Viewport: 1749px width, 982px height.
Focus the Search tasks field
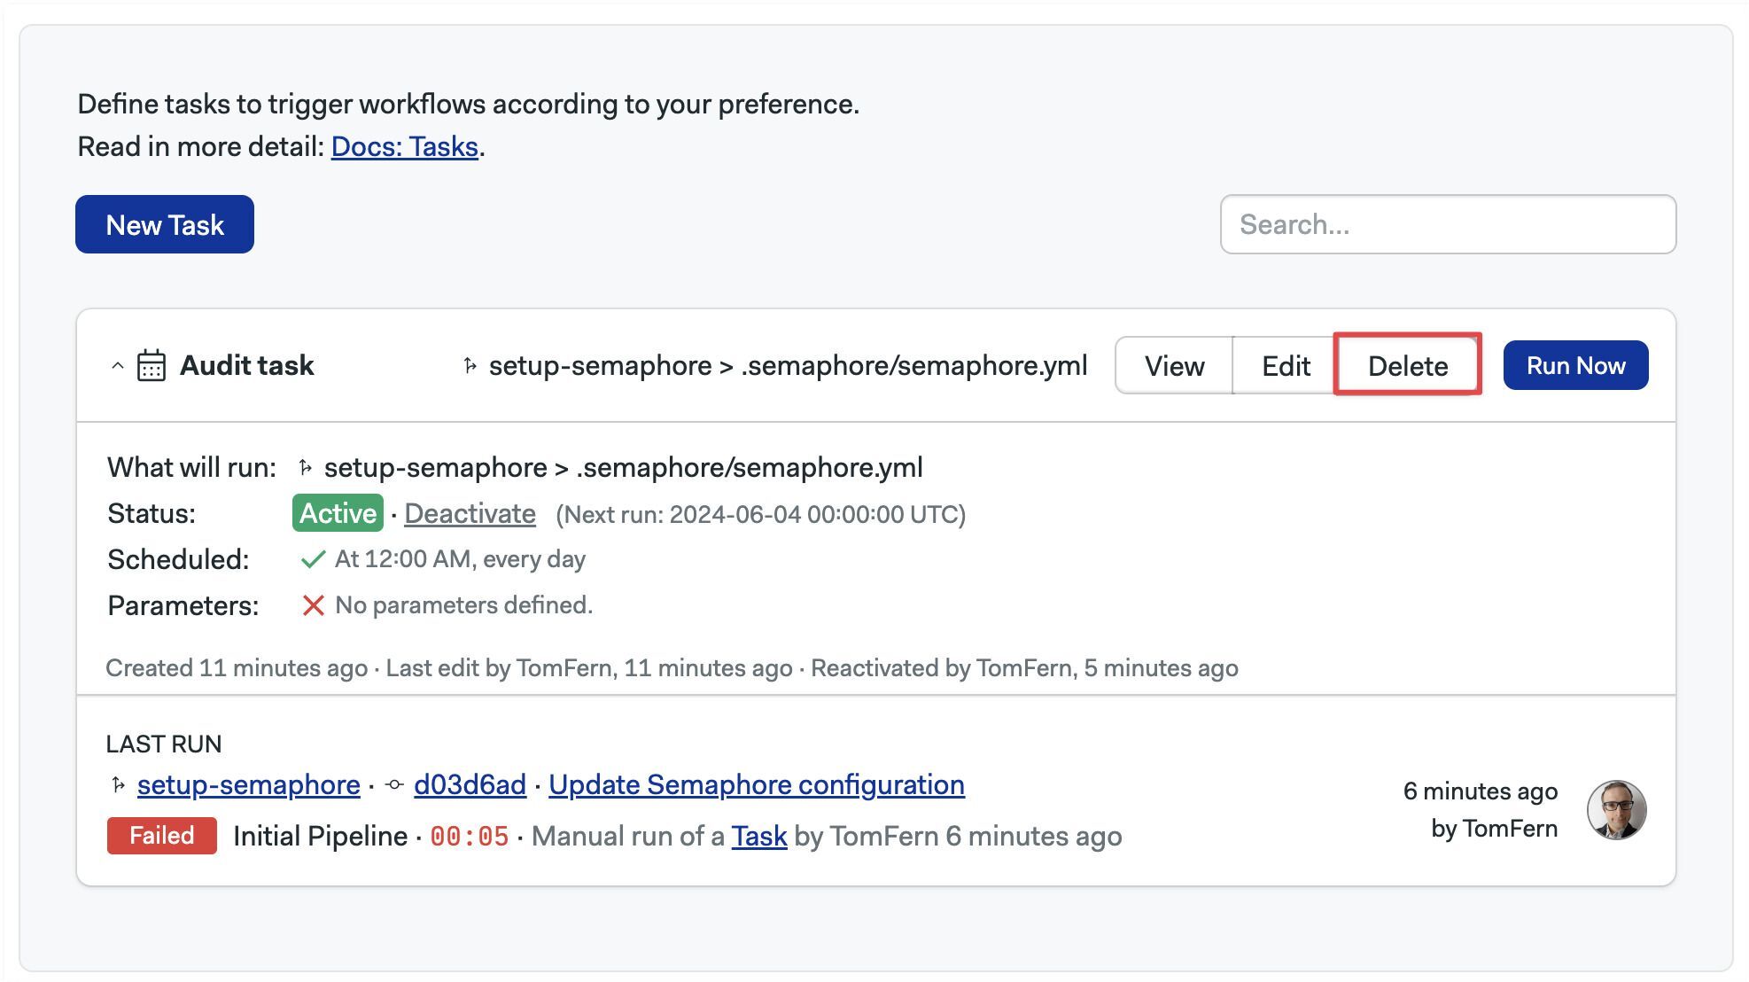(1448, 224)
